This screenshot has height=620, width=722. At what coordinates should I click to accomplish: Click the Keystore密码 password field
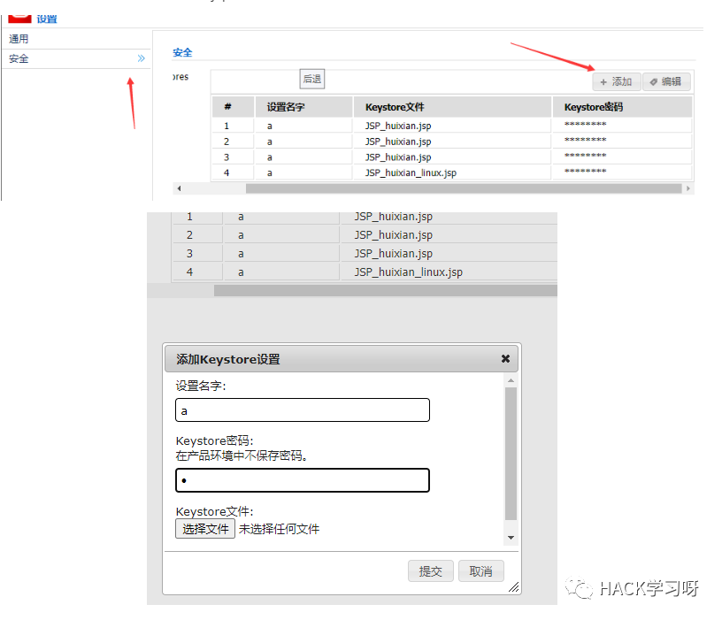(302, 479)
